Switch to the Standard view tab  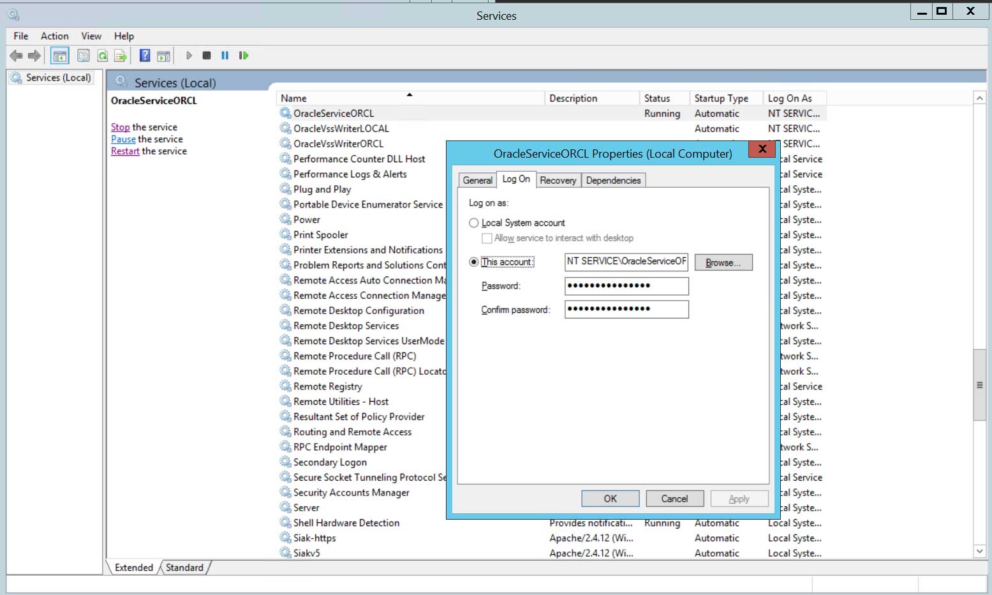pyautogui.click(x=184, y=568)
